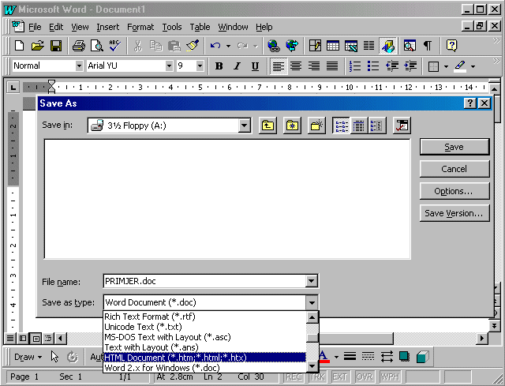
Task: Select HTML Document file type
Action: point(205,358)
